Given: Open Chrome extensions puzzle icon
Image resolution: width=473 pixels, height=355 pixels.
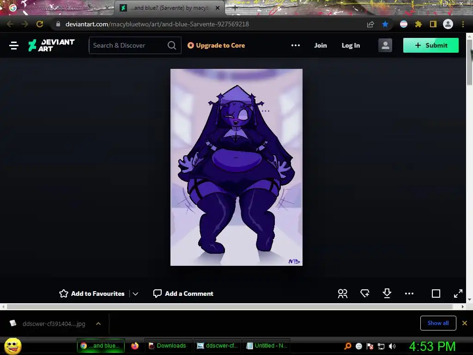Looking at the screenshot, I should tap(418, 24).
